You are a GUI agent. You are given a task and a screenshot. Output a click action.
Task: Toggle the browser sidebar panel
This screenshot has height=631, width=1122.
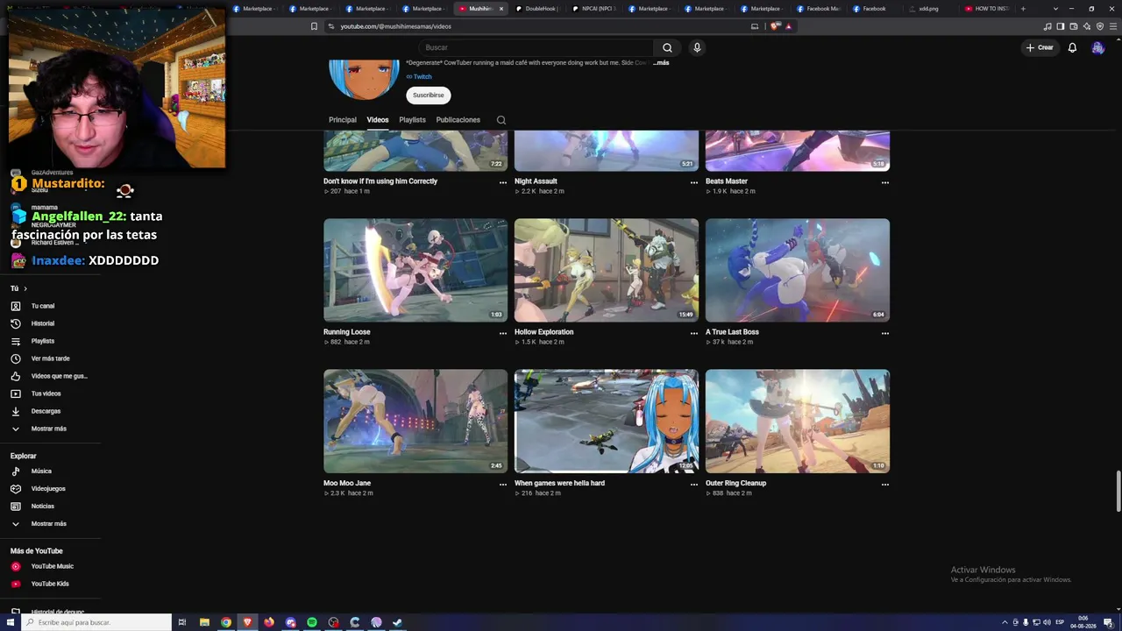[x=1061, y=26]
